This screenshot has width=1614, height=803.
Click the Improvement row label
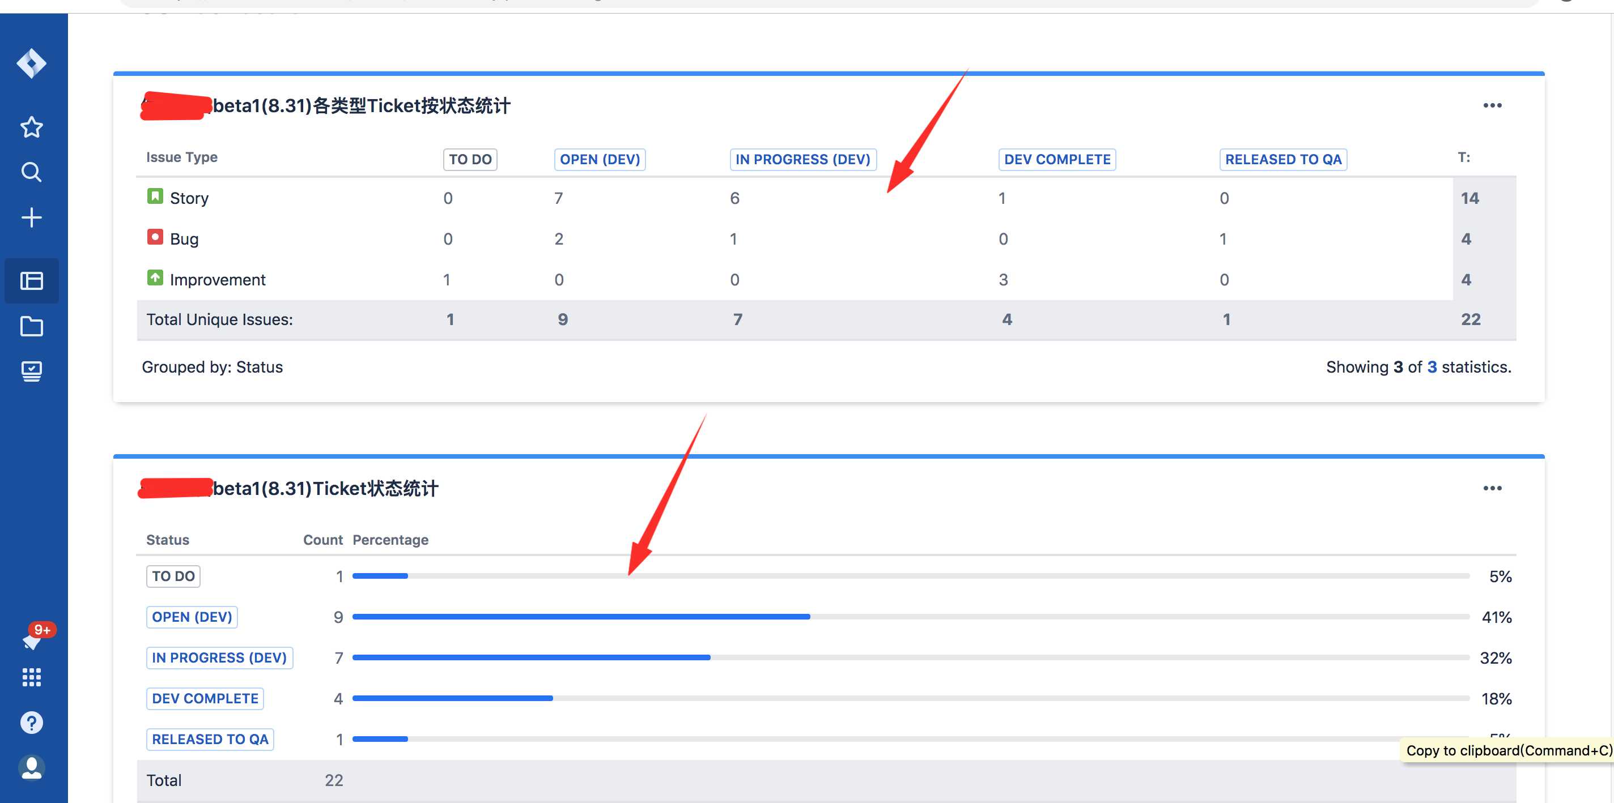218,280
